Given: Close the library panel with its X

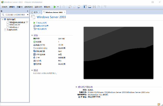Looking at the screenshot, I should (x=27, y=11).
